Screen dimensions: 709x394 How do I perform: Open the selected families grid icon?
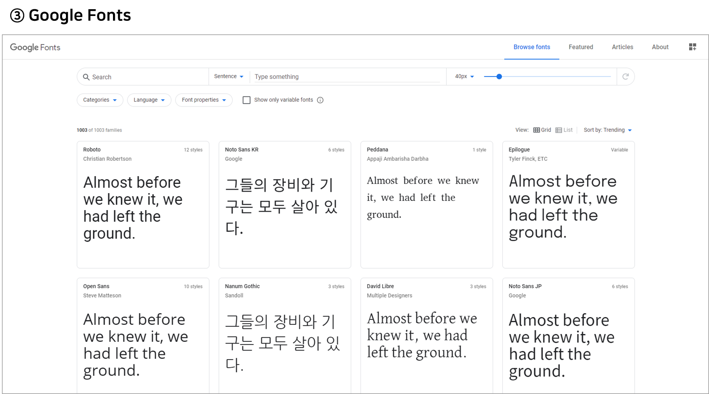click(x=693, y=47)
